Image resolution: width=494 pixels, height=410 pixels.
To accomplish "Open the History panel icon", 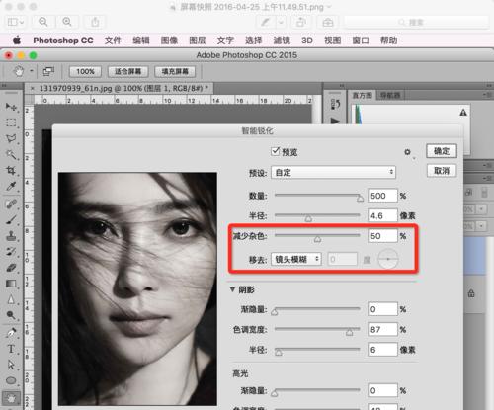I will pyautogui.click(x=335, y=105).
